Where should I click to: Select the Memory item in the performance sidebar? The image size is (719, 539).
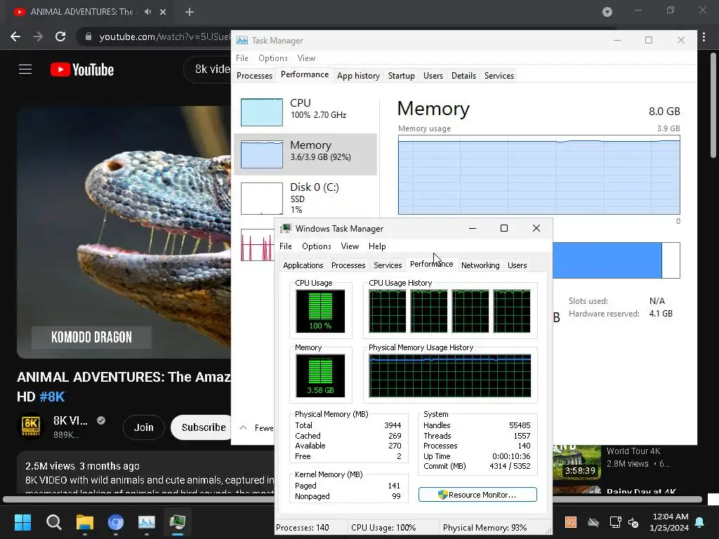(305, 154)
